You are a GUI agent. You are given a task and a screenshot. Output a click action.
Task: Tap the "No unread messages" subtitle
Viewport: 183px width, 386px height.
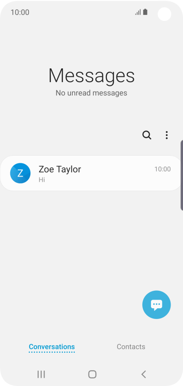pyautogui.click(x=91, y=93)
